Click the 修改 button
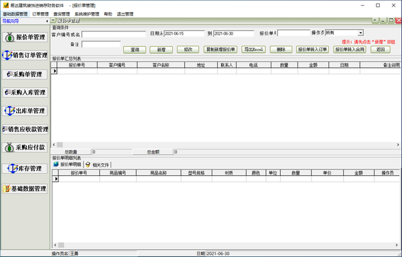The height and width of the screenshot is (257, 402). click(x=188, y=50)
